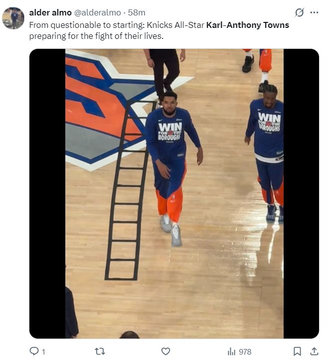
Task: Open the @alderalmo handle link
Action: point(97,12)
